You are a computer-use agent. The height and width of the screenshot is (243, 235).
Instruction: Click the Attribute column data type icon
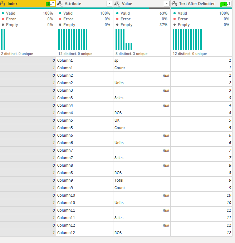(60, 4)
